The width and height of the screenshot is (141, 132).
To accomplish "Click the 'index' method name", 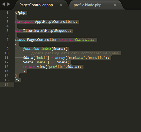I will 46,49.
